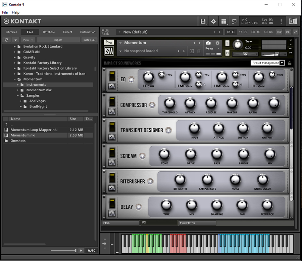Collapse the Samples folder
The image size is (302, 261).
18,95
